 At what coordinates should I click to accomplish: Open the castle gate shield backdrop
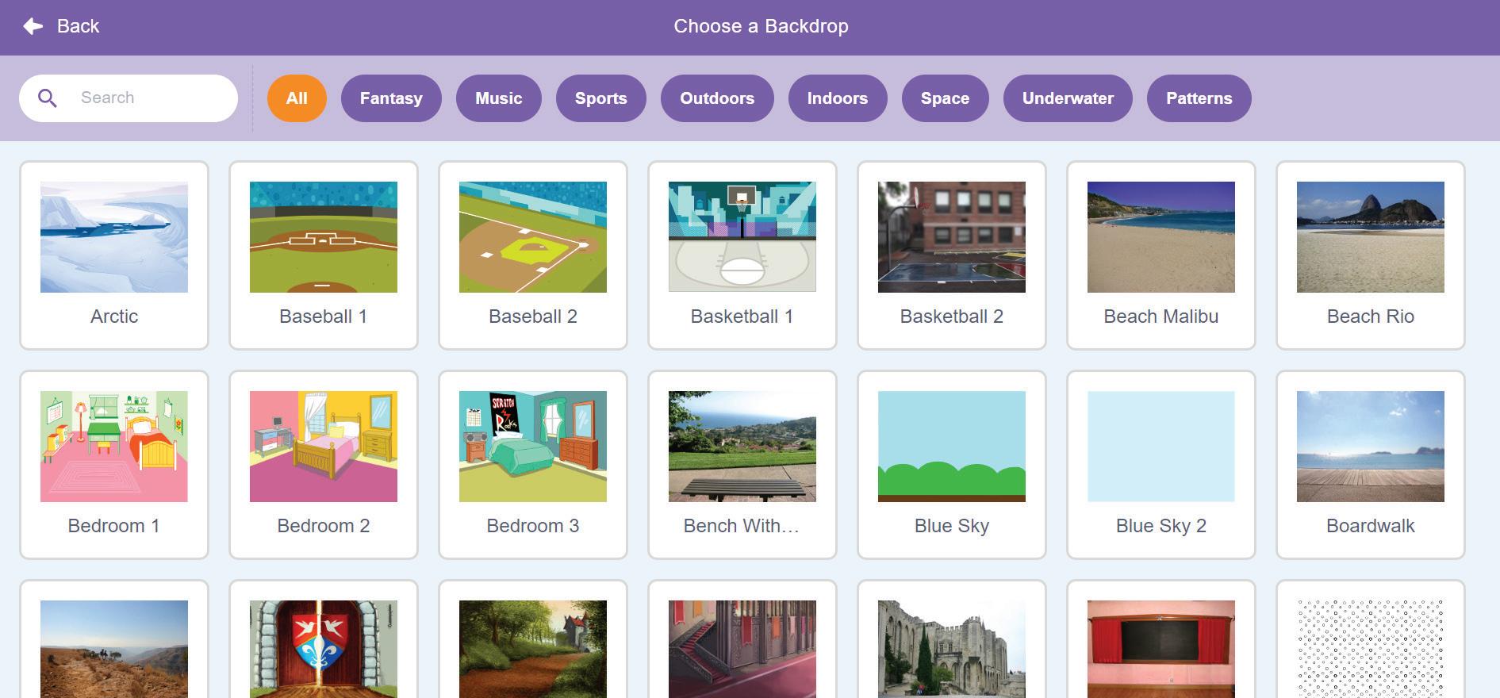(324, 649)
